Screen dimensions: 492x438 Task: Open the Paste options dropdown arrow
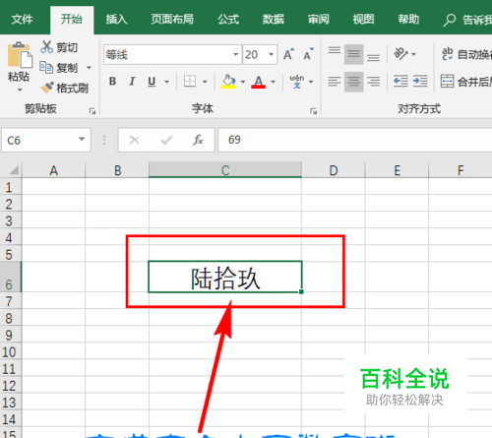tap(20, 90)
